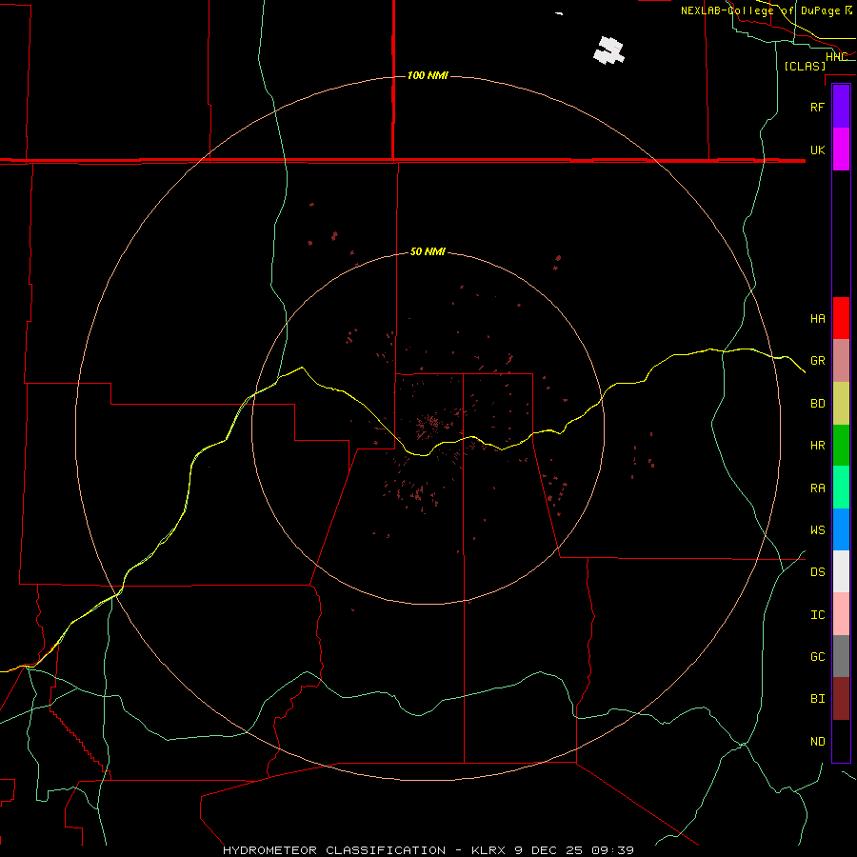Click the white dry snow echo blob

coord(608,50)
